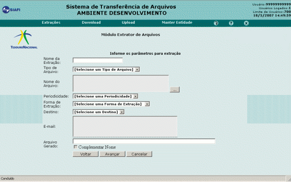This screenshot has width=291, height=182.
Task: Click the E-mail field label
Action: point(49,127)
